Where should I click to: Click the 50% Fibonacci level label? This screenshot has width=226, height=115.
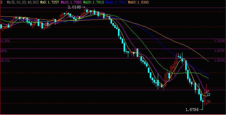(x=3, y=51)
